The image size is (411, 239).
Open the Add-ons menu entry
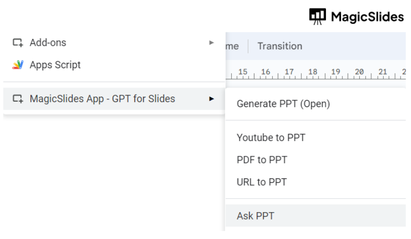point(48,43)
